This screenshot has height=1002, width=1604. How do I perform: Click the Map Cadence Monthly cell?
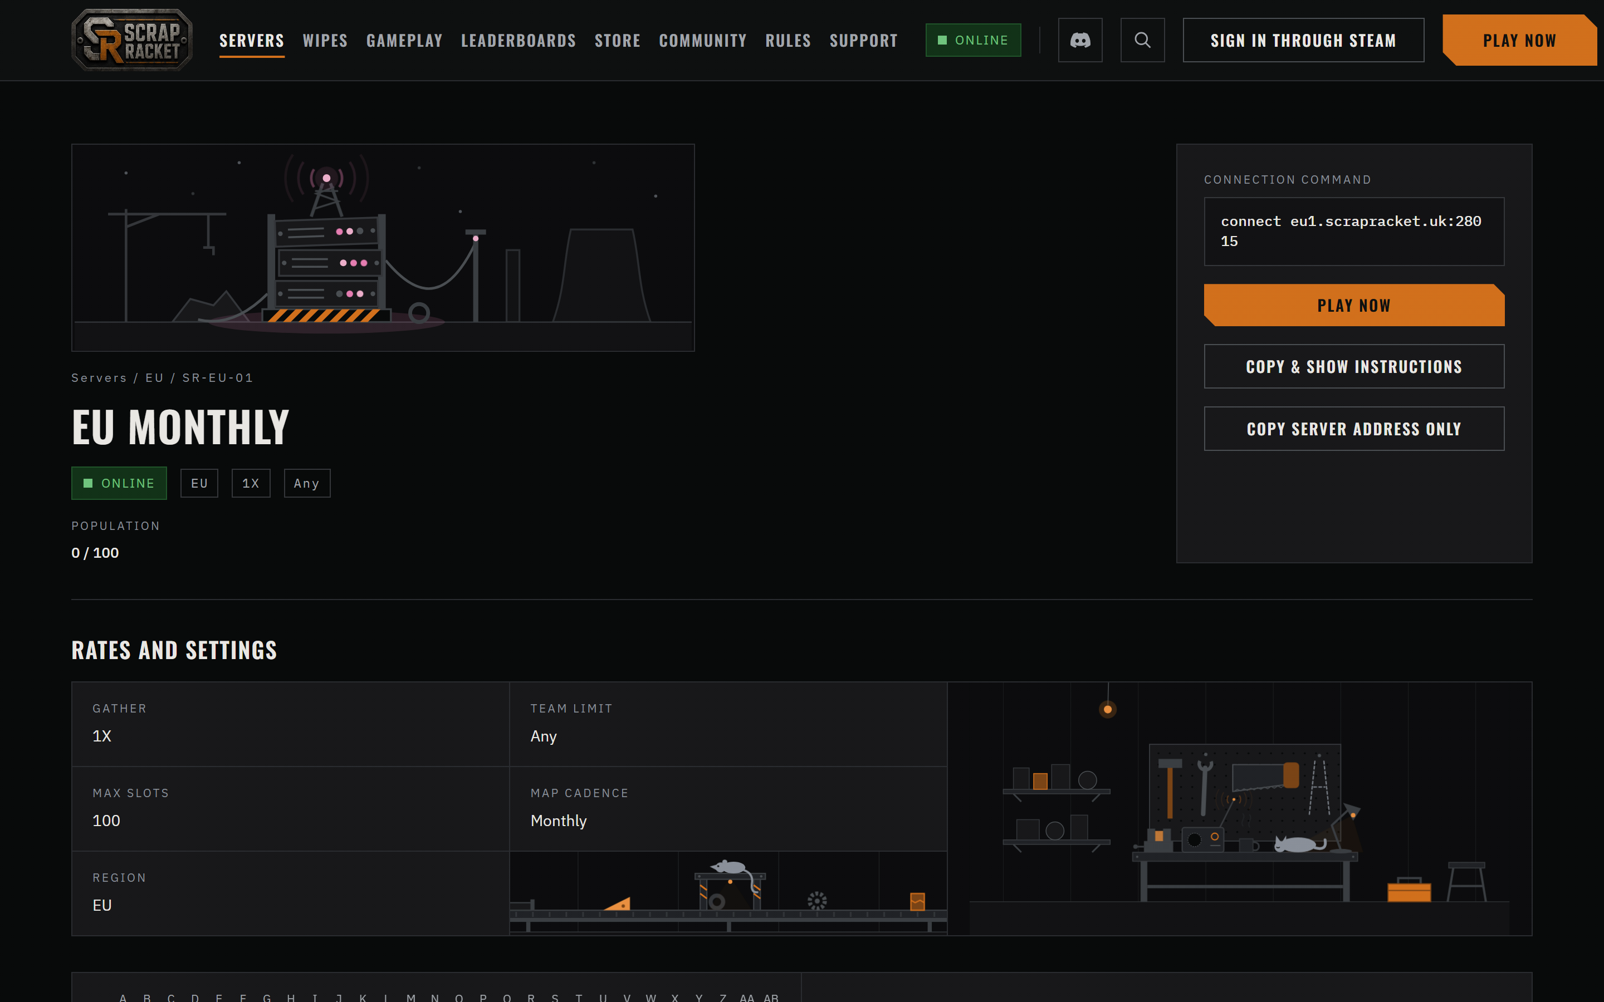(728, 809)
